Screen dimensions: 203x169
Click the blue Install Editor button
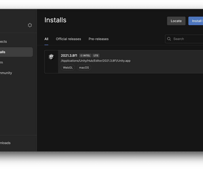(196, 21)
